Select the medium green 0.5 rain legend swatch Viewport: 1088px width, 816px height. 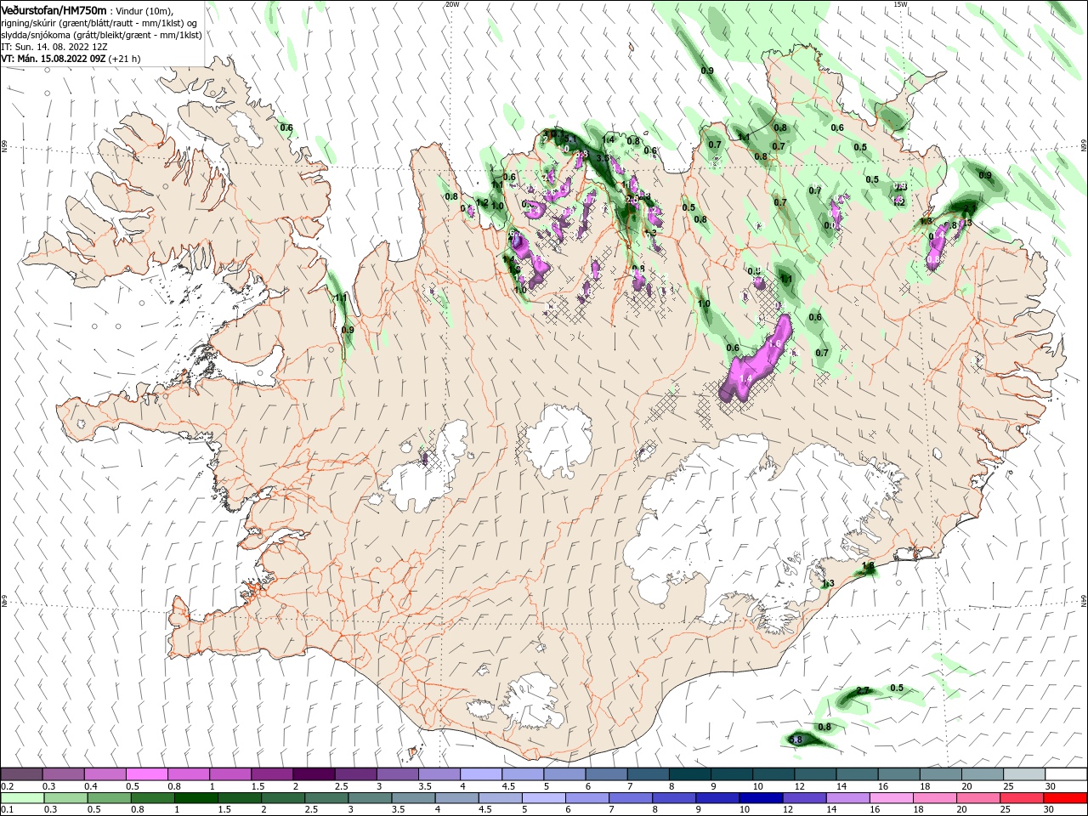pyautogui.click(x=109, y=798)
